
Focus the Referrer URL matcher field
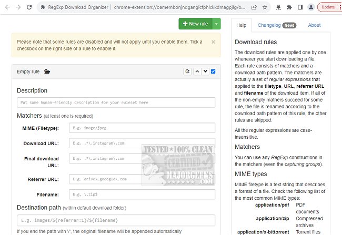[x=142, y=179]
